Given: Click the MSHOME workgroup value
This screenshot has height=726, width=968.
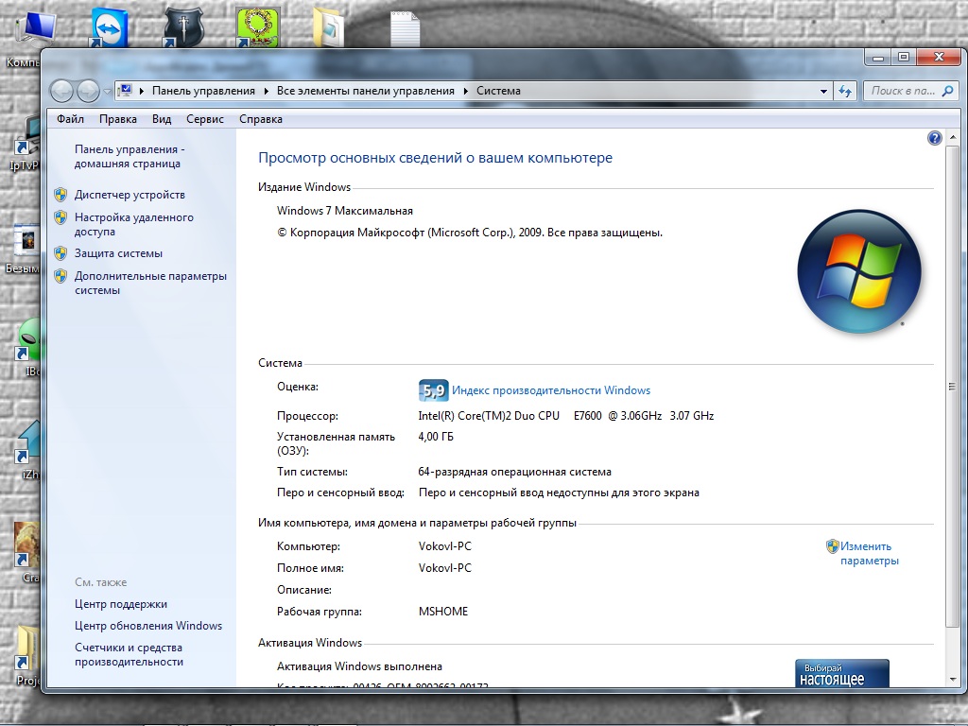Looking at the screenshot, I should [443, 612].
